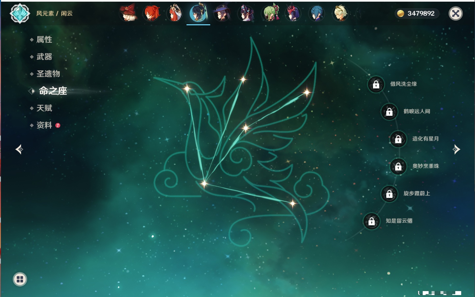This screenshot has width=475, height=297.
Task: Activate the locked 造化有星月 constellation
Action: click(398, 139)
